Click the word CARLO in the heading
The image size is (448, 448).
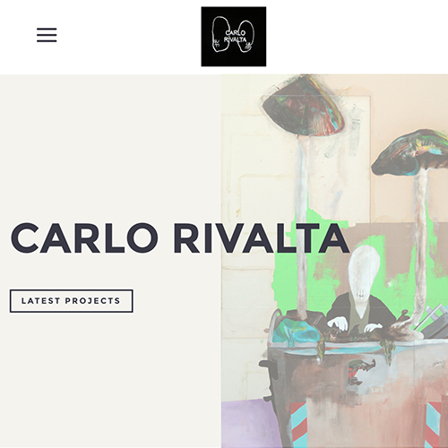(84, 238)
